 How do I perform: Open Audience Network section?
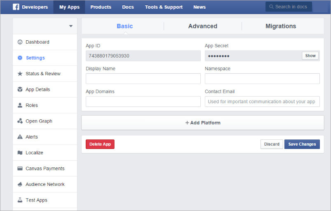coord(45,184)
